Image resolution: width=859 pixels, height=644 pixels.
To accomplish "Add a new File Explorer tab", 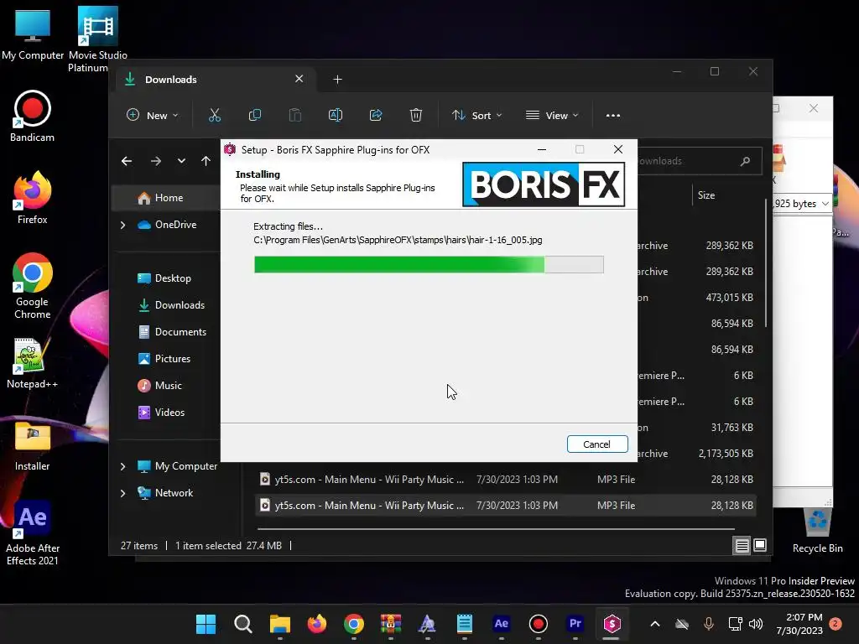I will [337, 80].
